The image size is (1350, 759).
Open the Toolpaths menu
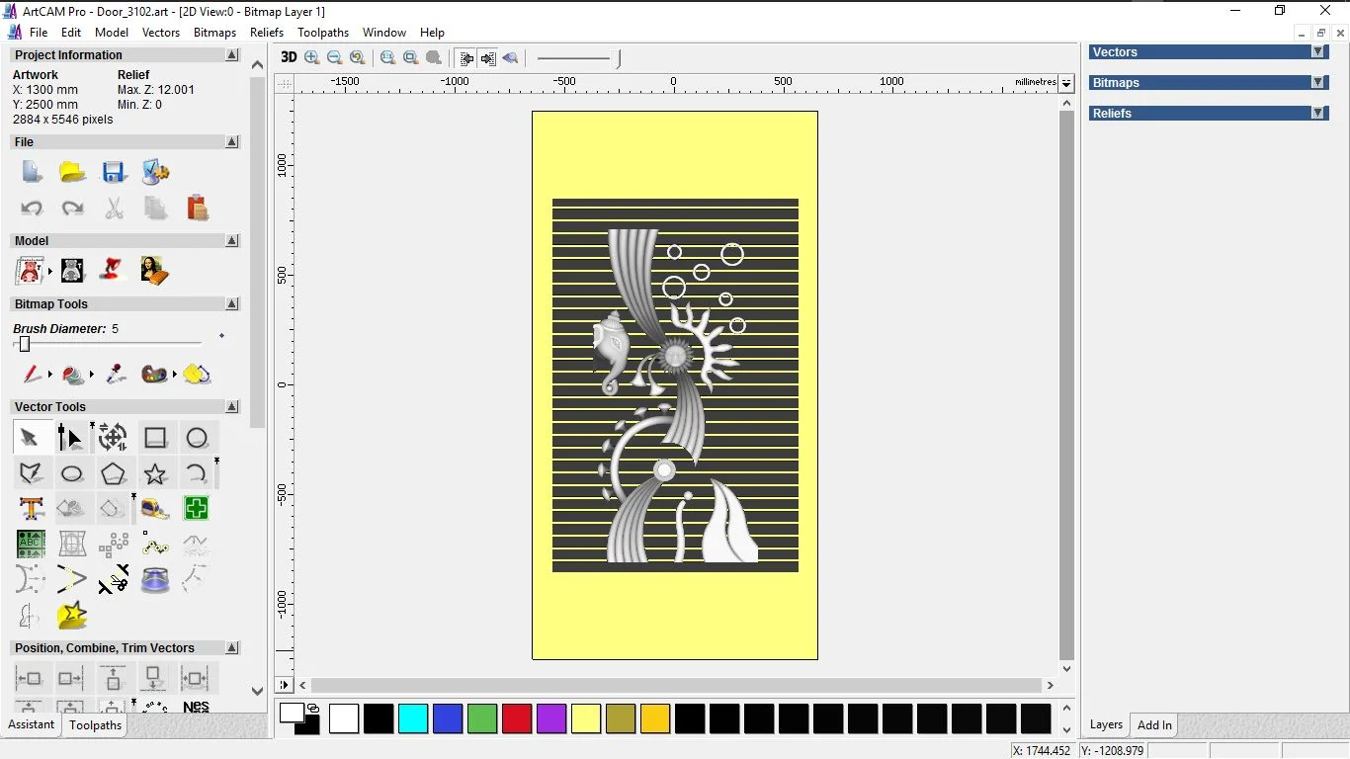point(323,33)
